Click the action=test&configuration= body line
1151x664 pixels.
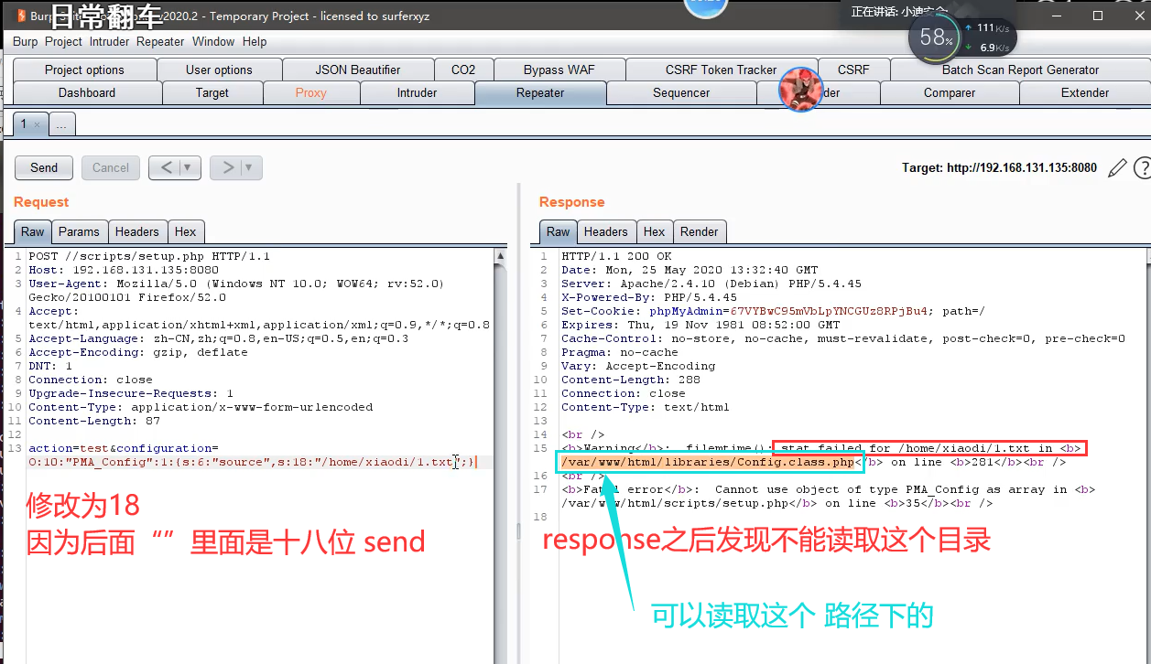(124, 448)
